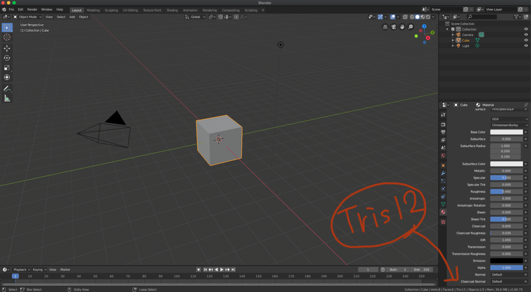Switch to the Modeling workspace tab

click(93, 10)
